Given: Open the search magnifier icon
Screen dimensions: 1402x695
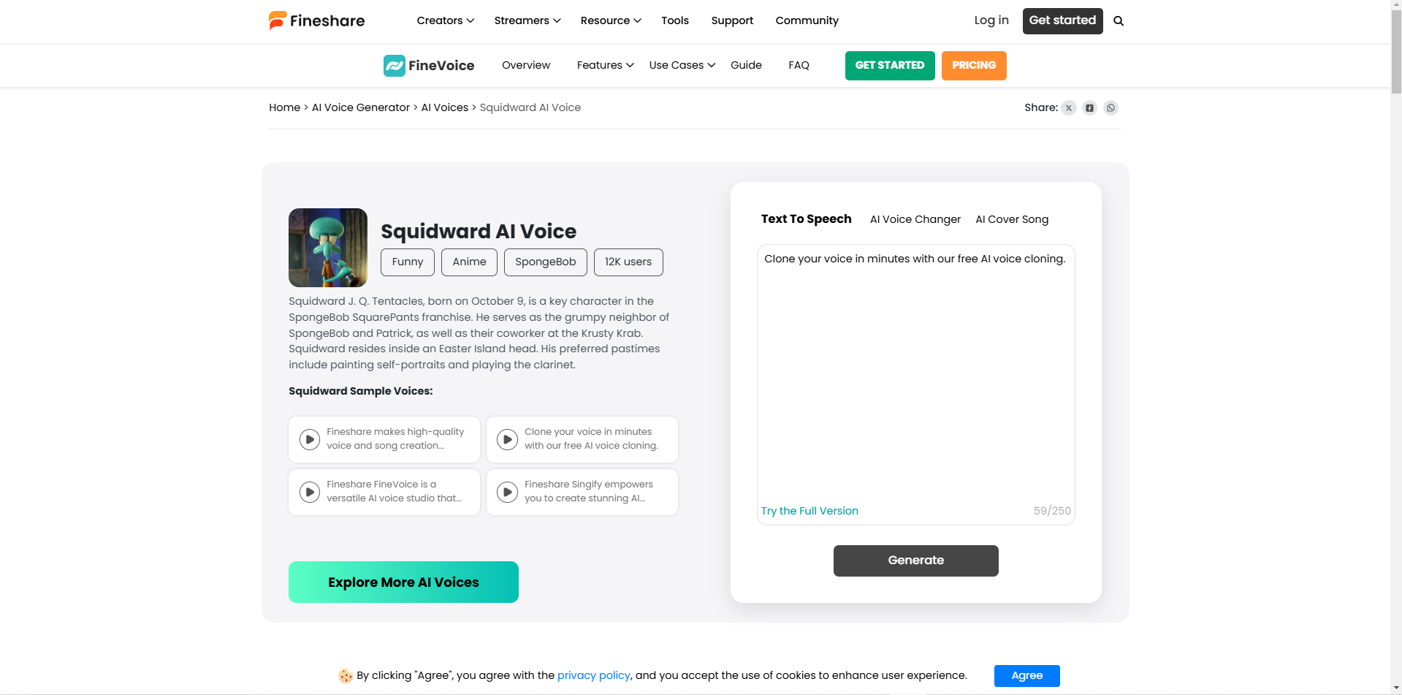Looking at the screenshot, I should pos(1119,21).
